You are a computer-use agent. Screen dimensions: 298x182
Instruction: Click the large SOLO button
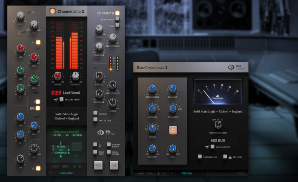(98, 165)
